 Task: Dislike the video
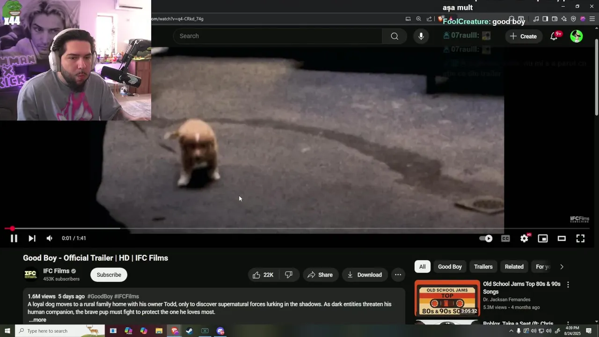(289, 275)
